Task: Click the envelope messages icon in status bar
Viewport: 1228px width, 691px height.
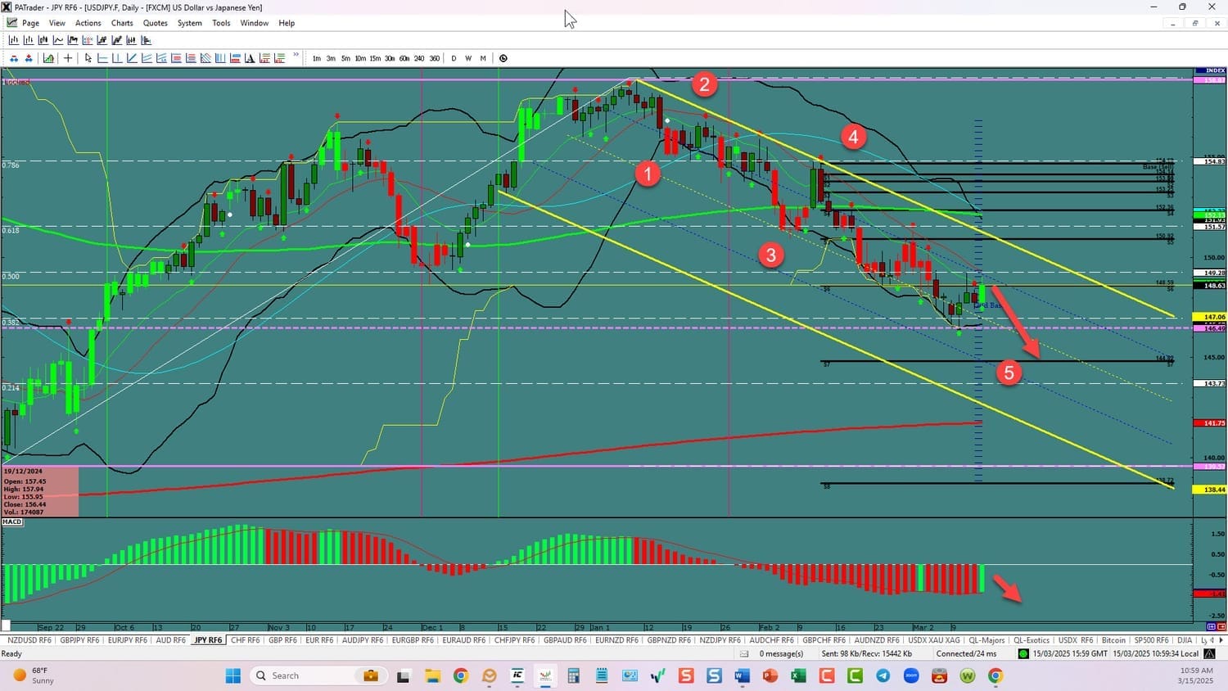Action: click(744, 654)
